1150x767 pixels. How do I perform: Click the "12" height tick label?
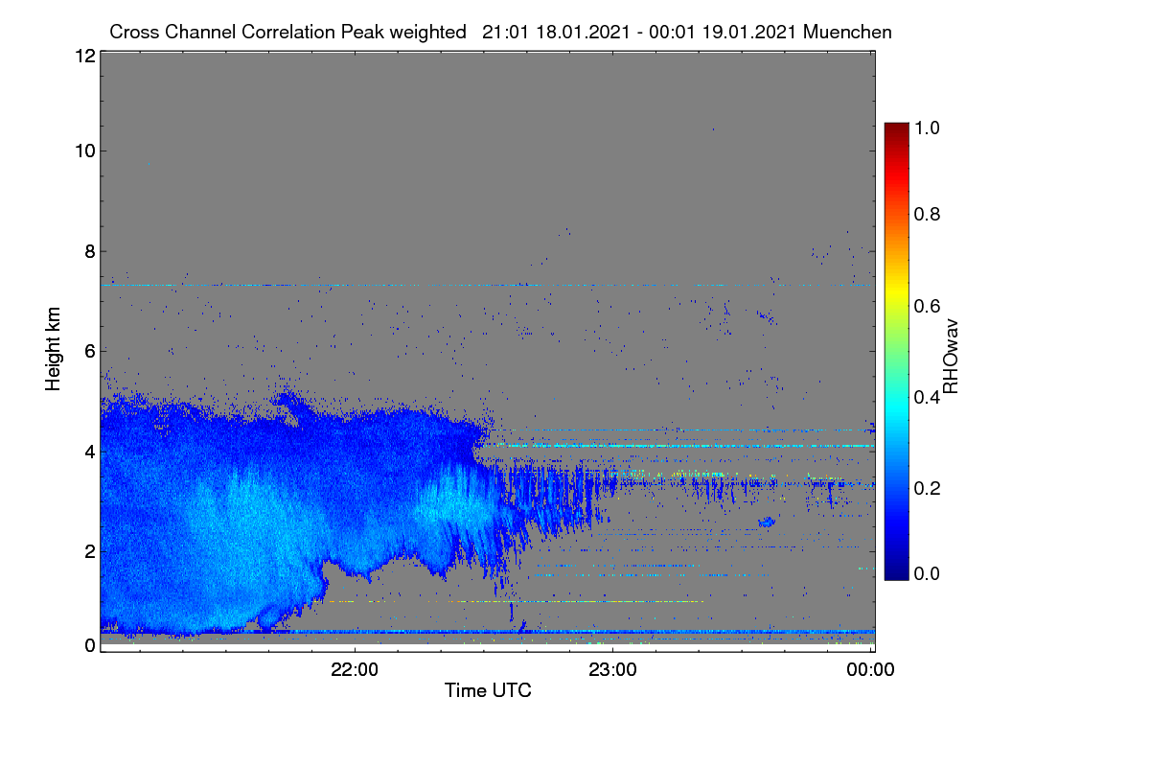point(83,56)
